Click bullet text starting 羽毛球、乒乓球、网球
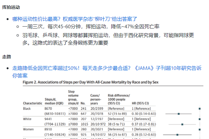209x139 pixels. coord(108,39)
